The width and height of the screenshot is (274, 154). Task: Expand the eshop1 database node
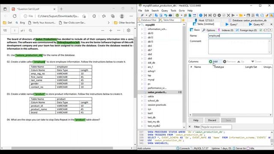pyautogui.click(x=142, y=71)
